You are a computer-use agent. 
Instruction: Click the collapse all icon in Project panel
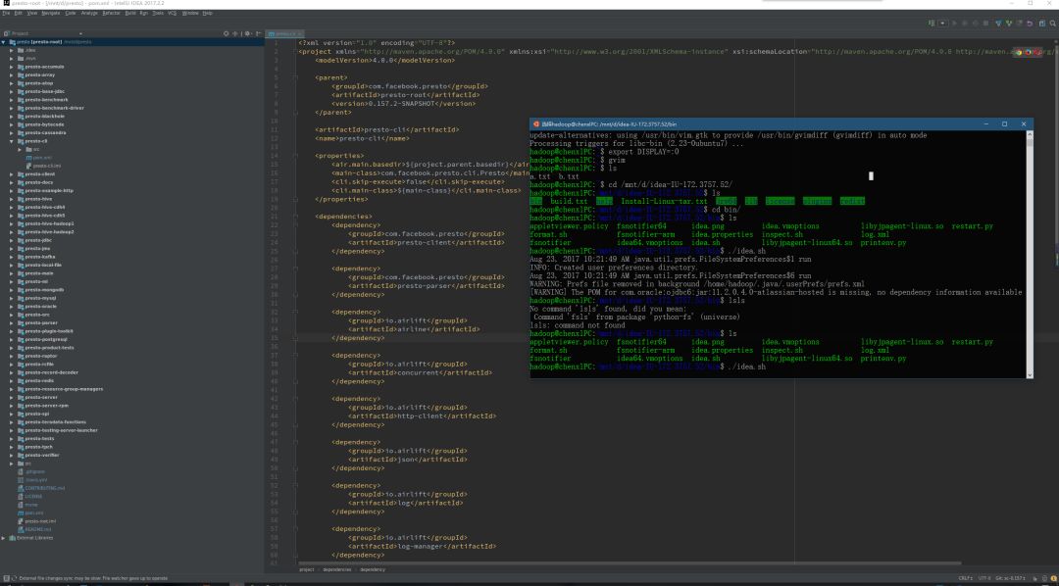(x=235, y=33)
